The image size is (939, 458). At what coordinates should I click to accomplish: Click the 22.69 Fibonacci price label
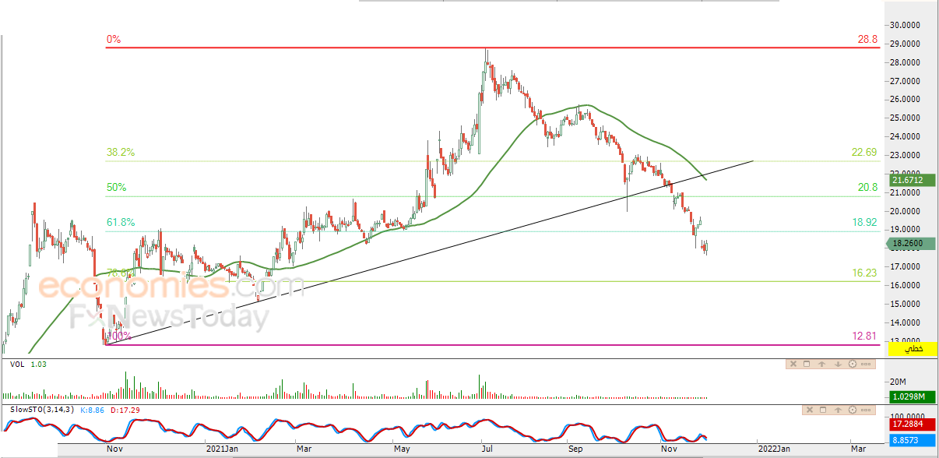tap(864, 153)
